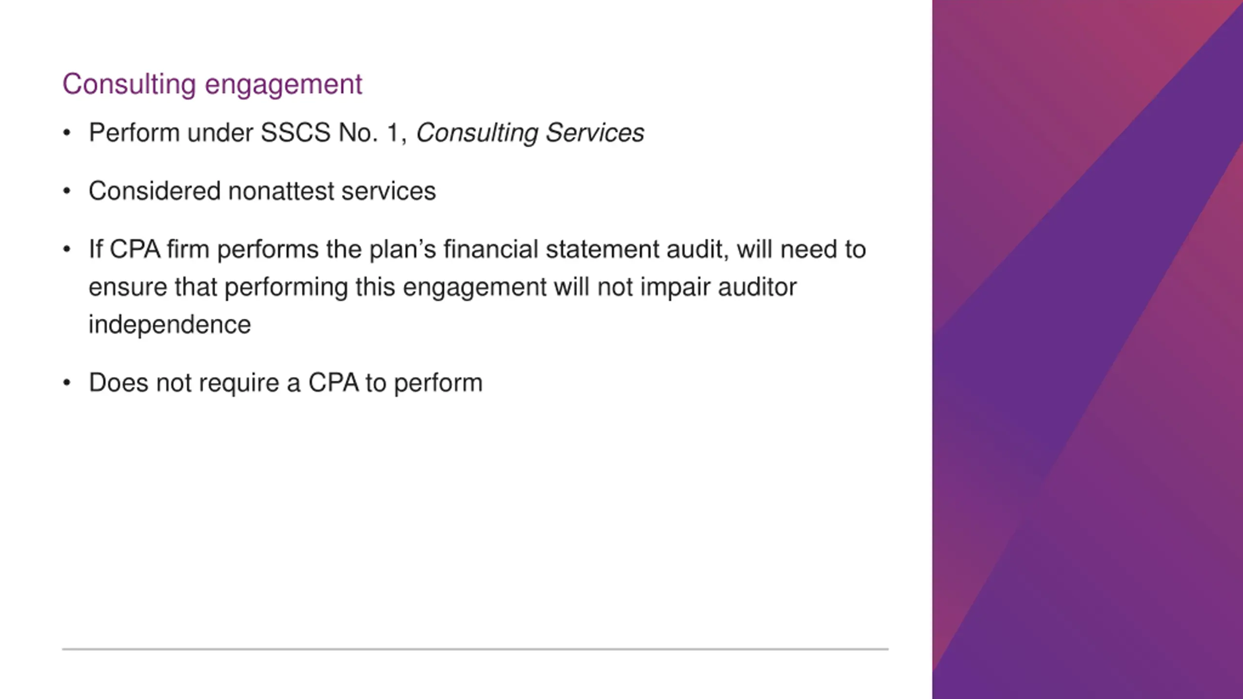Click the word 'engagement' in the title

[x=284, y=85]
